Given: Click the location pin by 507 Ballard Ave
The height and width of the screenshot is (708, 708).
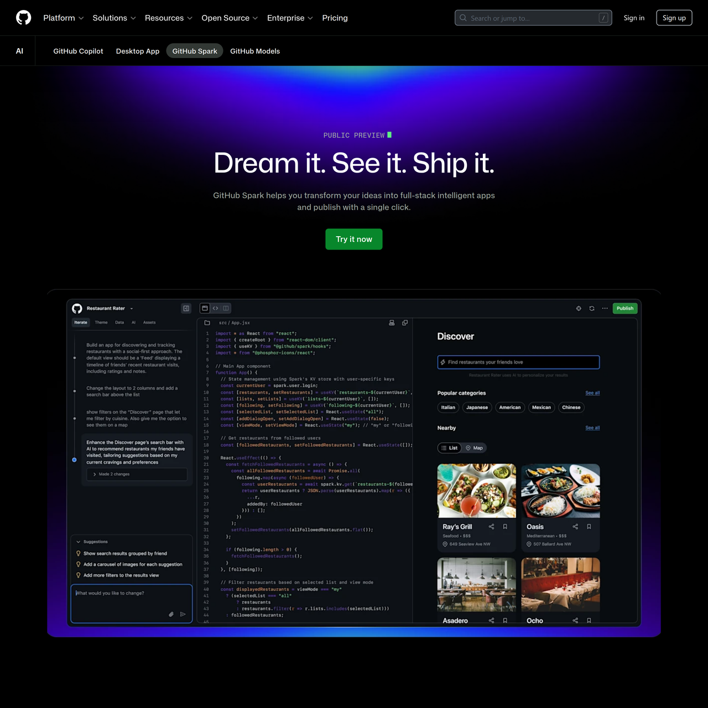Looking at the screenshot, I should click(529, 544).
